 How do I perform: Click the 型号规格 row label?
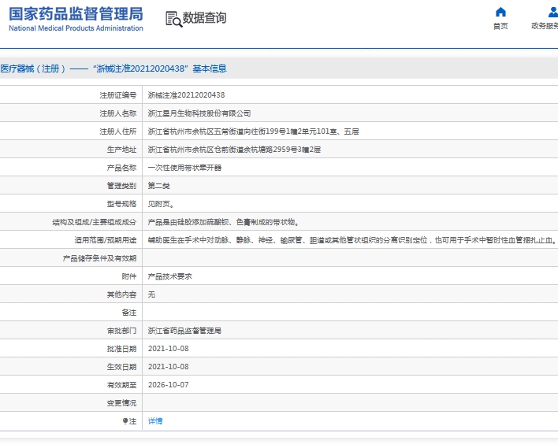[x=121, y=204]
